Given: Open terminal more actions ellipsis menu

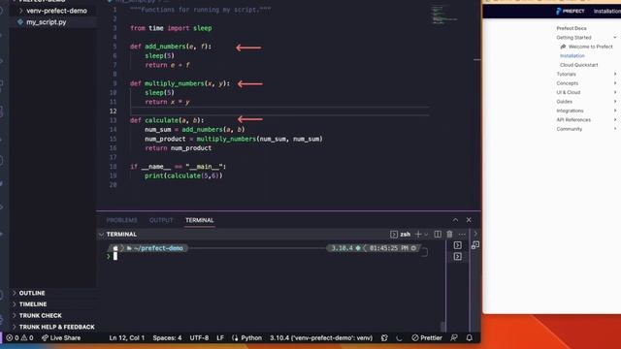Looking at the screenshot, I should [462, 235].
